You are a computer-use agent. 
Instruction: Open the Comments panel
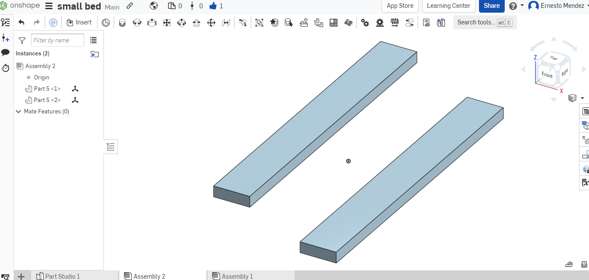point(5,53)
